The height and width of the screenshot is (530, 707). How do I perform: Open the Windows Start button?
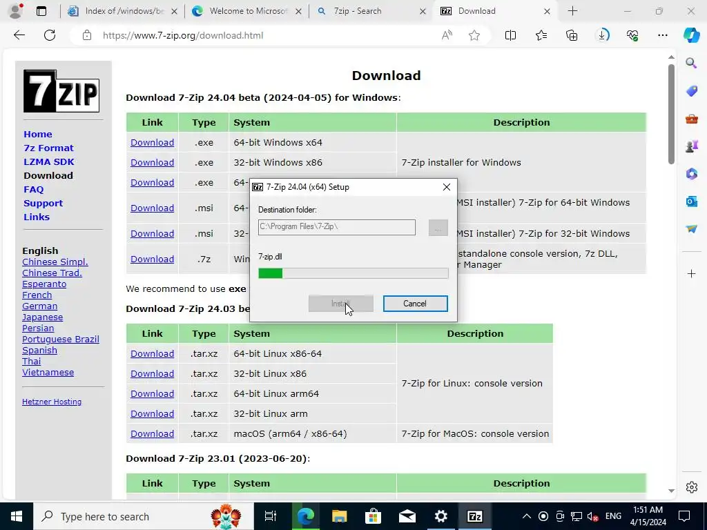click(17, 516)
